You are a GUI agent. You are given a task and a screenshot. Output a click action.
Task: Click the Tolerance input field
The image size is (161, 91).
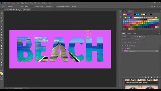(x=53, y=6)
